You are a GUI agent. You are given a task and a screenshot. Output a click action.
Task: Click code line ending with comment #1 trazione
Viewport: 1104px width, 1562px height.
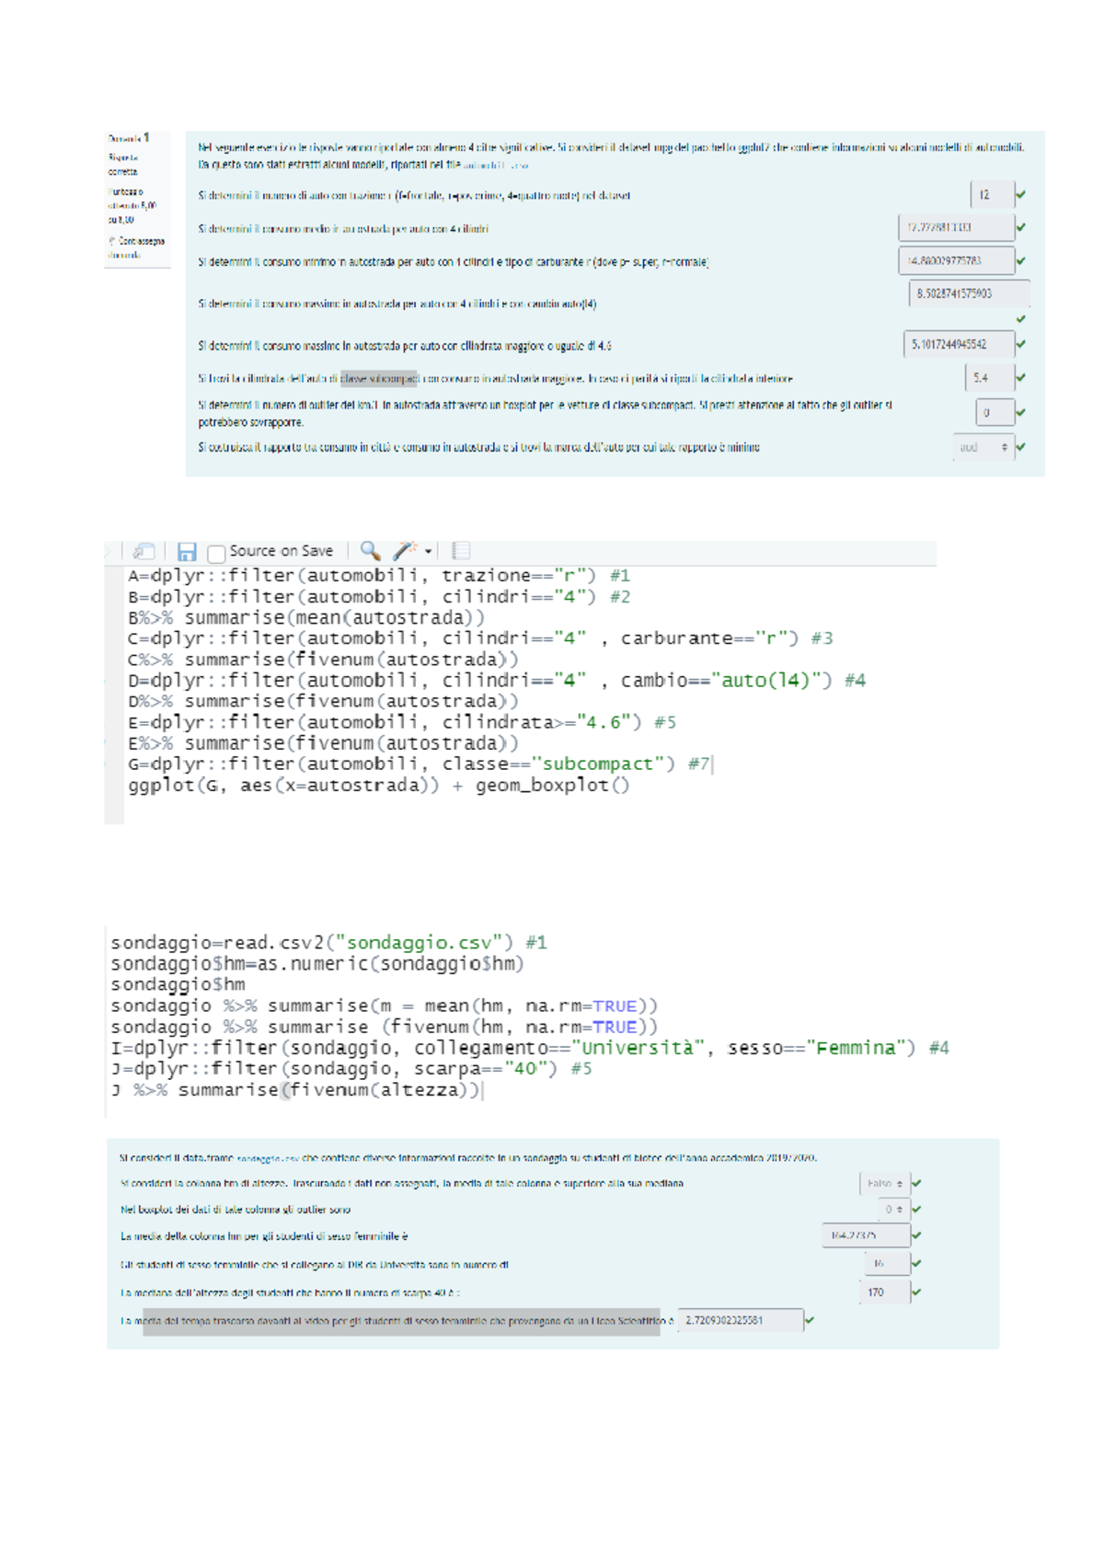click(379, 576)
